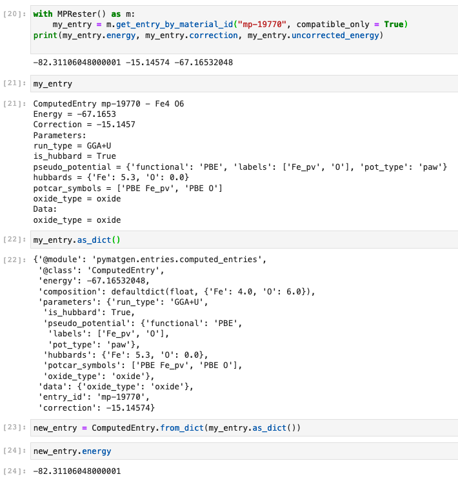The height and width of the screenshot is (483, 458).
Task: Click code cell 22 with my_entry.as_dict()
Action: (244, 240)
